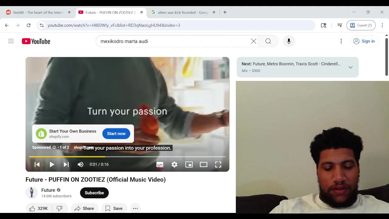Click the video title text
This screenshot has height=219, width=389.
coord(96,179)
